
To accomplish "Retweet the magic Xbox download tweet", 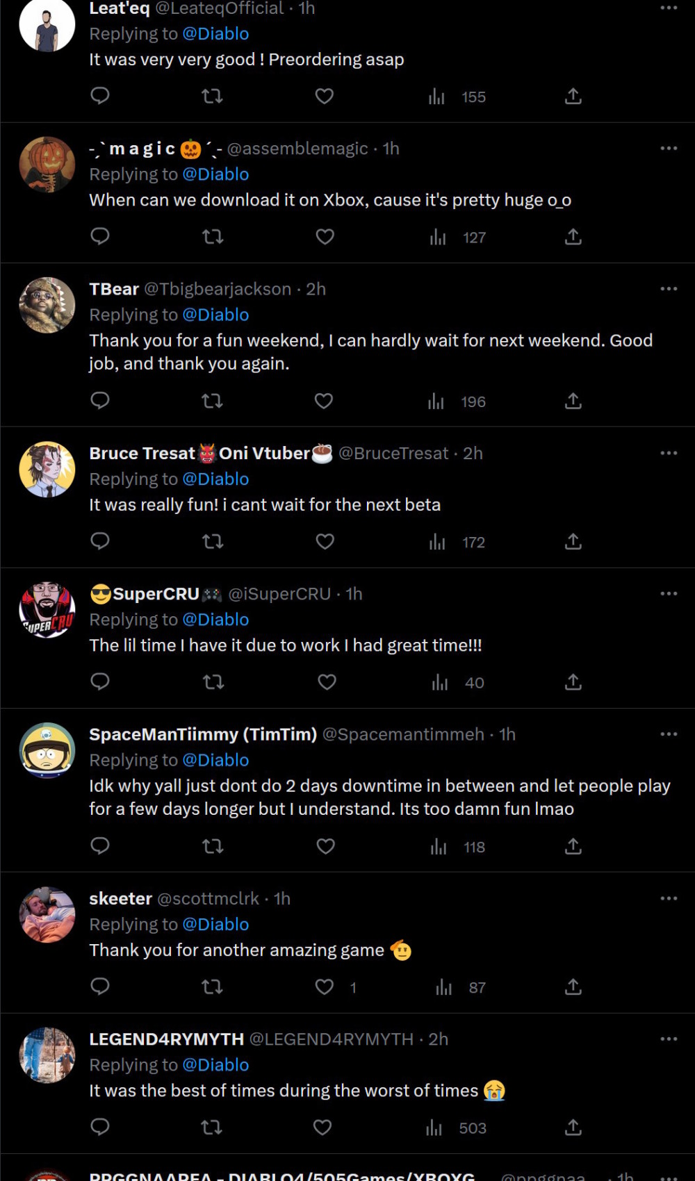I will [x=213, y=237].
